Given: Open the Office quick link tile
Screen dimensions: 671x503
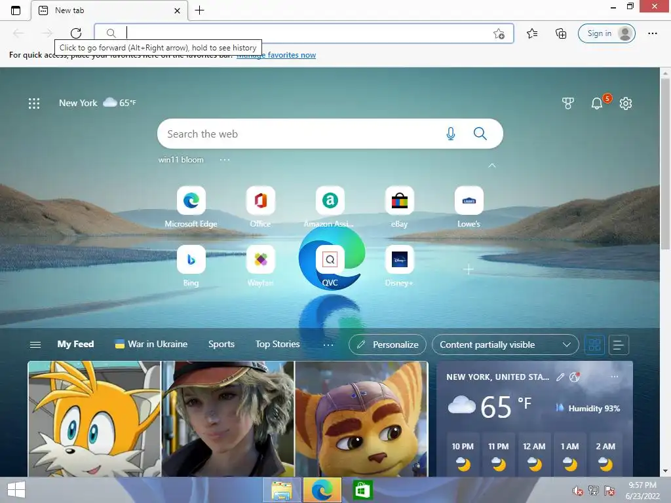Looking at the screenshot, I should click(x=260, y=206).
